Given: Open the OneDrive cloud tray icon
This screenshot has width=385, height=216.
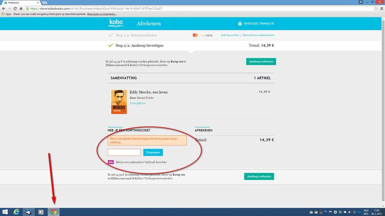Looking at the screenshot, I should click(345, 212).
